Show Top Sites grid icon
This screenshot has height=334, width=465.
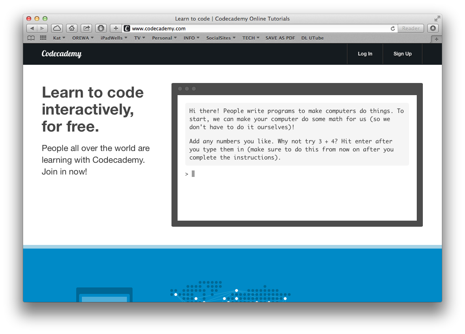click(43, 38)
